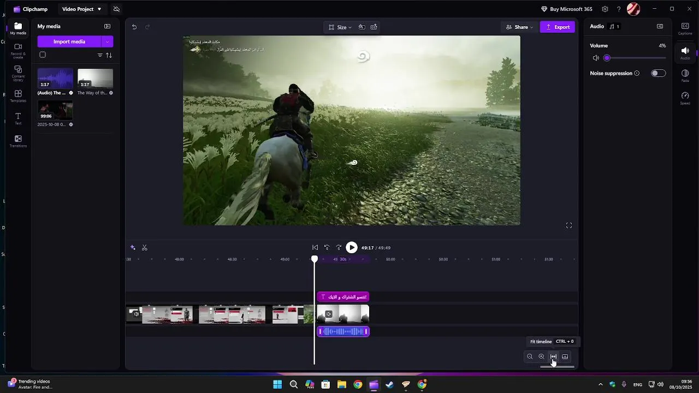Click Buy Microsoft 365
Viewport: 699px width, 393px height.
[x=566, y=9]
